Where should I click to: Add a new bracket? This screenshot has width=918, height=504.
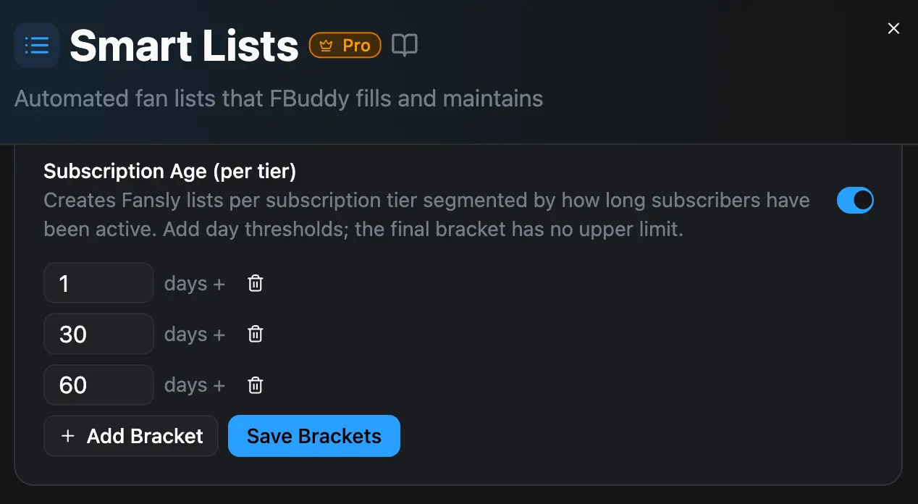(130, 436)
